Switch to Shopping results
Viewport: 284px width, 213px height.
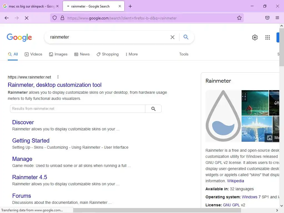tap(108, 54)
